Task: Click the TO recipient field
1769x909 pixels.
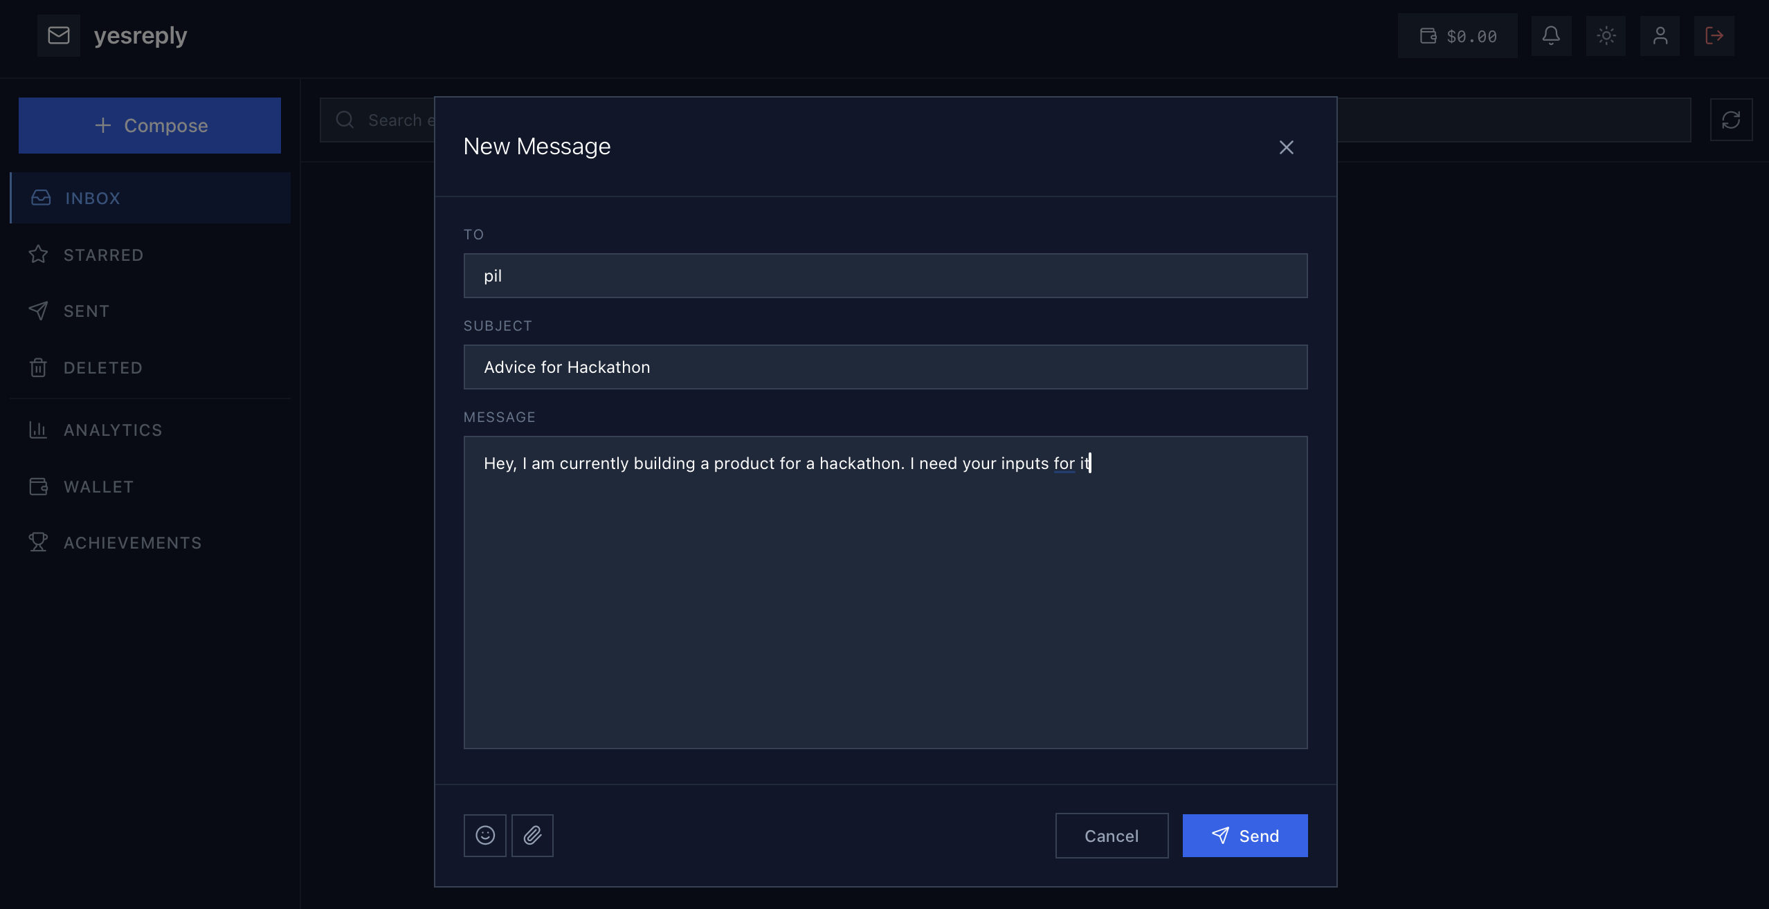Action: pyautogui.click(x=885, y=276)
